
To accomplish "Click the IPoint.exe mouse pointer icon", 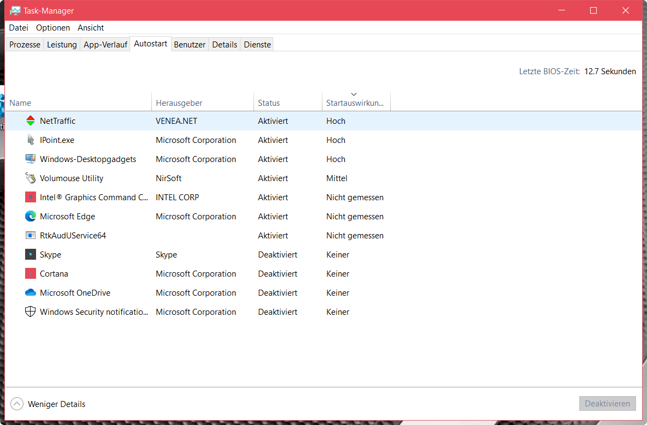I will coord(30,140).
